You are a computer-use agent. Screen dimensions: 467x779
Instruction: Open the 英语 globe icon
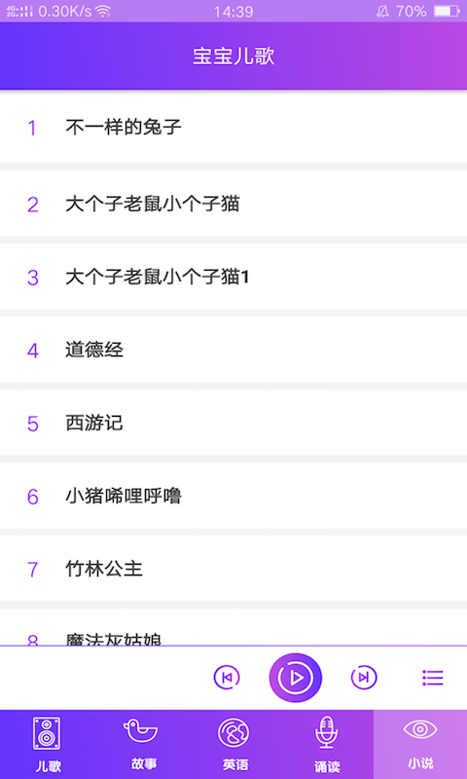(233, 733)
